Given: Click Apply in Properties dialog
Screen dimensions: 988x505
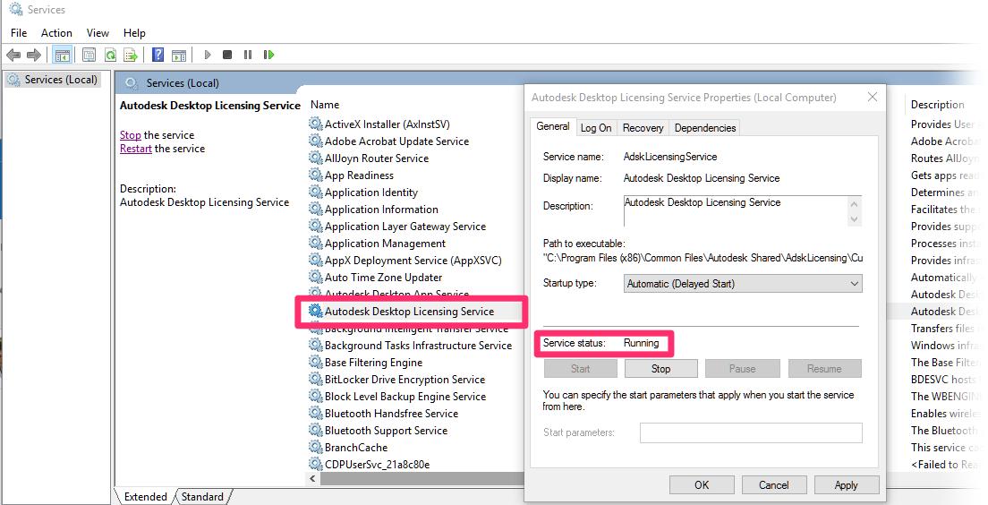Looking at the screenshot, I should [x=847, y=484].
